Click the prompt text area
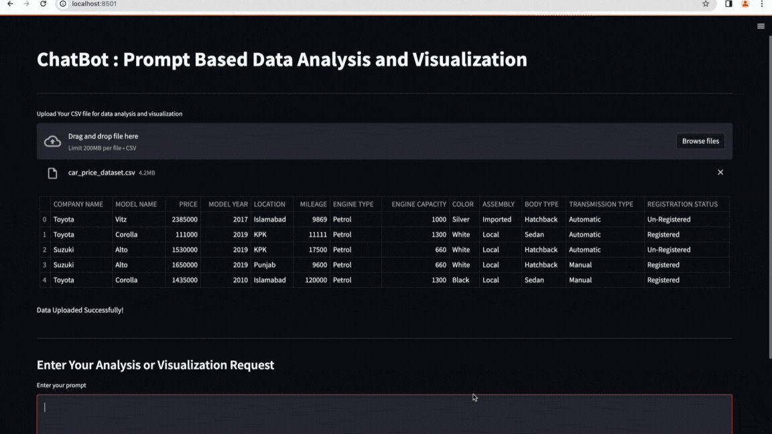772x434 pixels. click(384, 414)
